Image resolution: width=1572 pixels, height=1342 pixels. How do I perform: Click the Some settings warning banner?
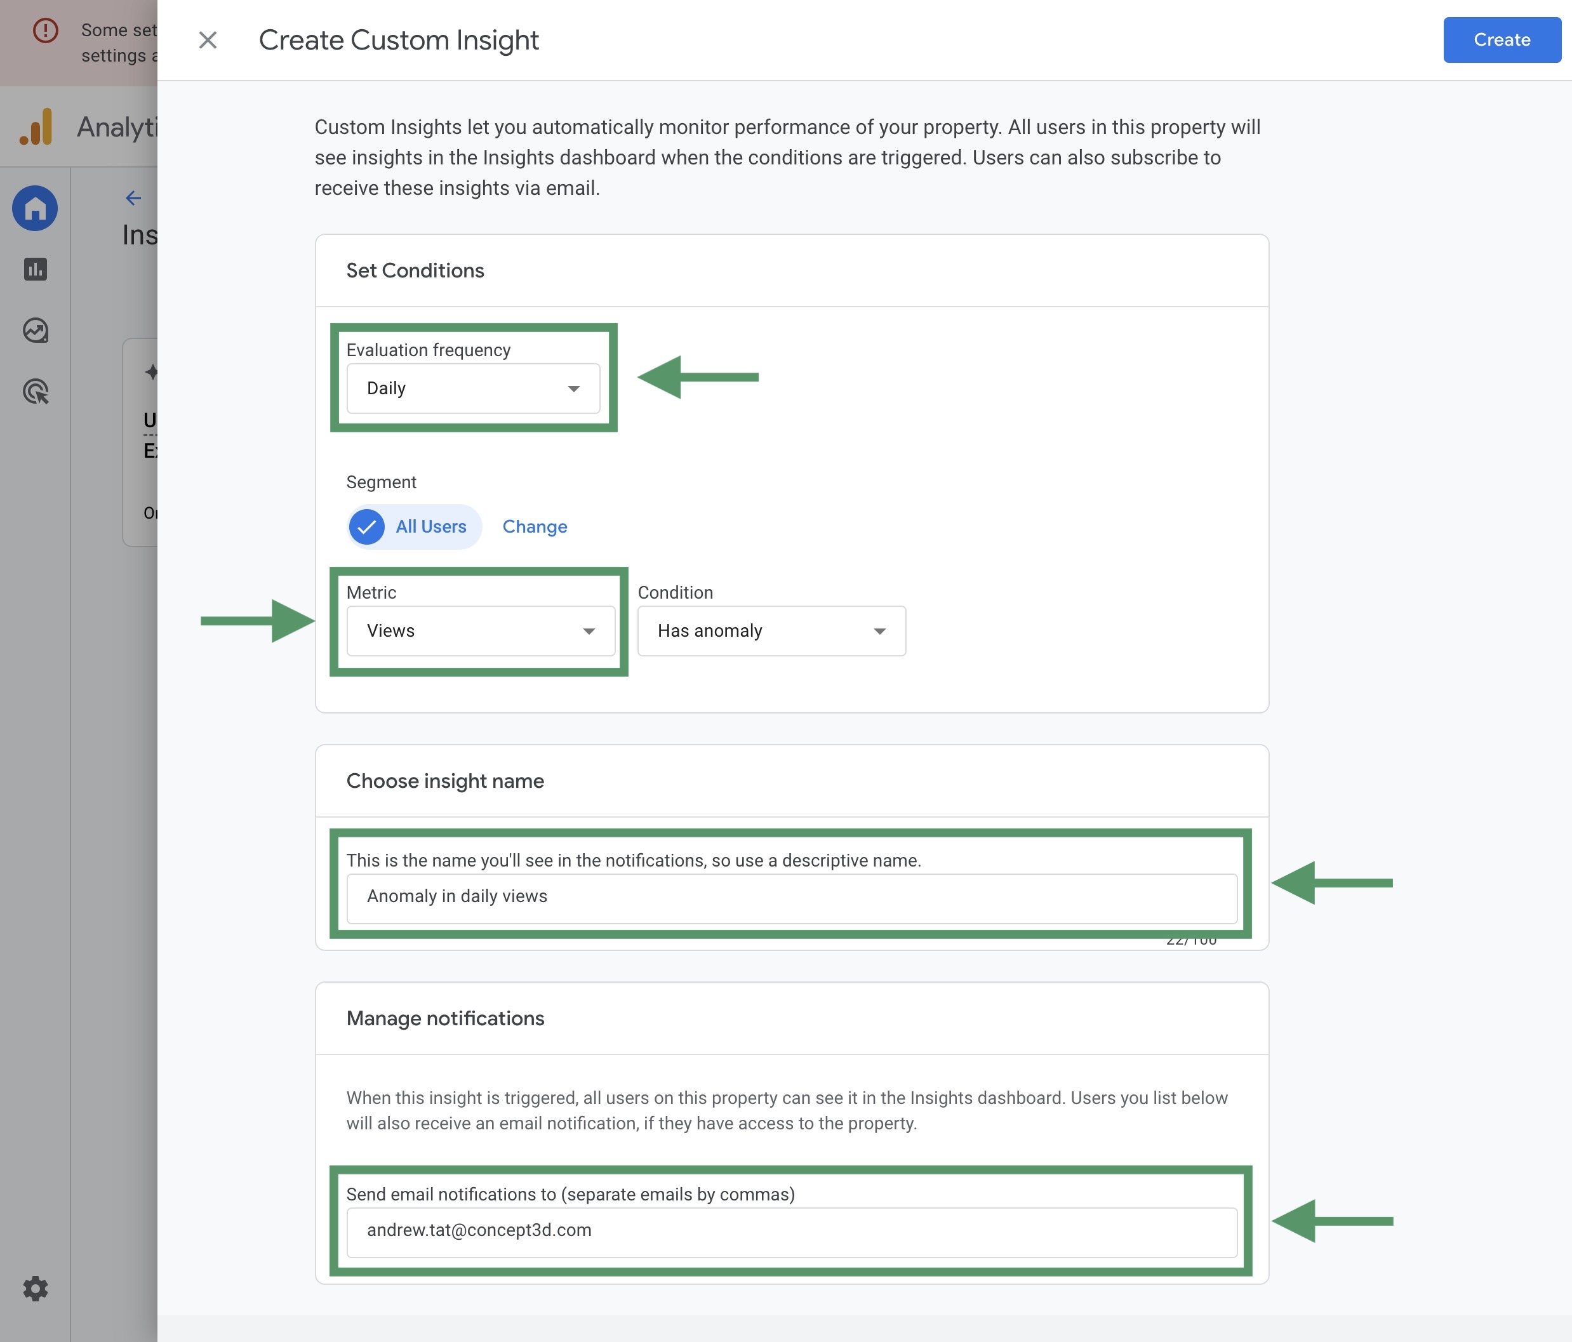pos(114,42)
